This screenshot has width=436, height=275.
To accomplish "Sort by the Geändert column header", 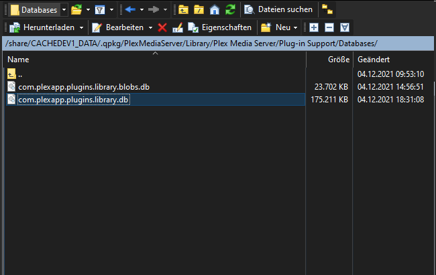I will [x=392, y=60].
